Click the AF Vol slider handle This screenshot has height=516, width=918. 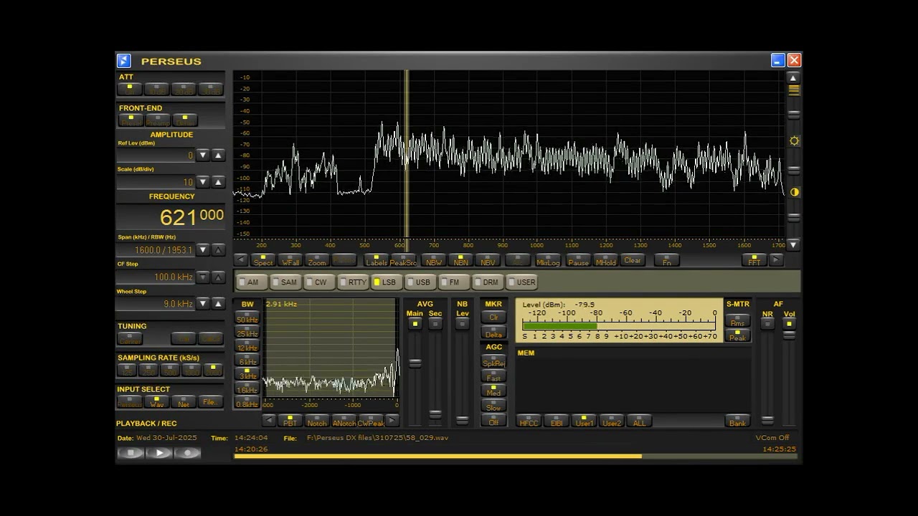point(789,335)
